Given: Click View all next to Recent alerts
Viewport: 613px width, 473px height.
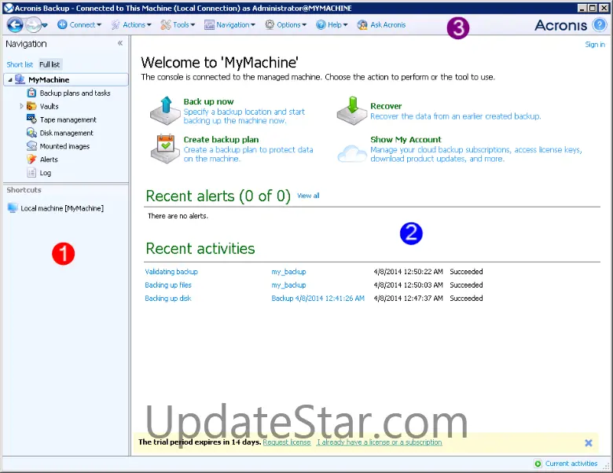Looking at the screenshot, I should coord(308,196).
